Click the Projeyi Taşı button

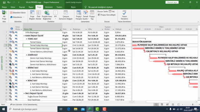coord(92,15)
